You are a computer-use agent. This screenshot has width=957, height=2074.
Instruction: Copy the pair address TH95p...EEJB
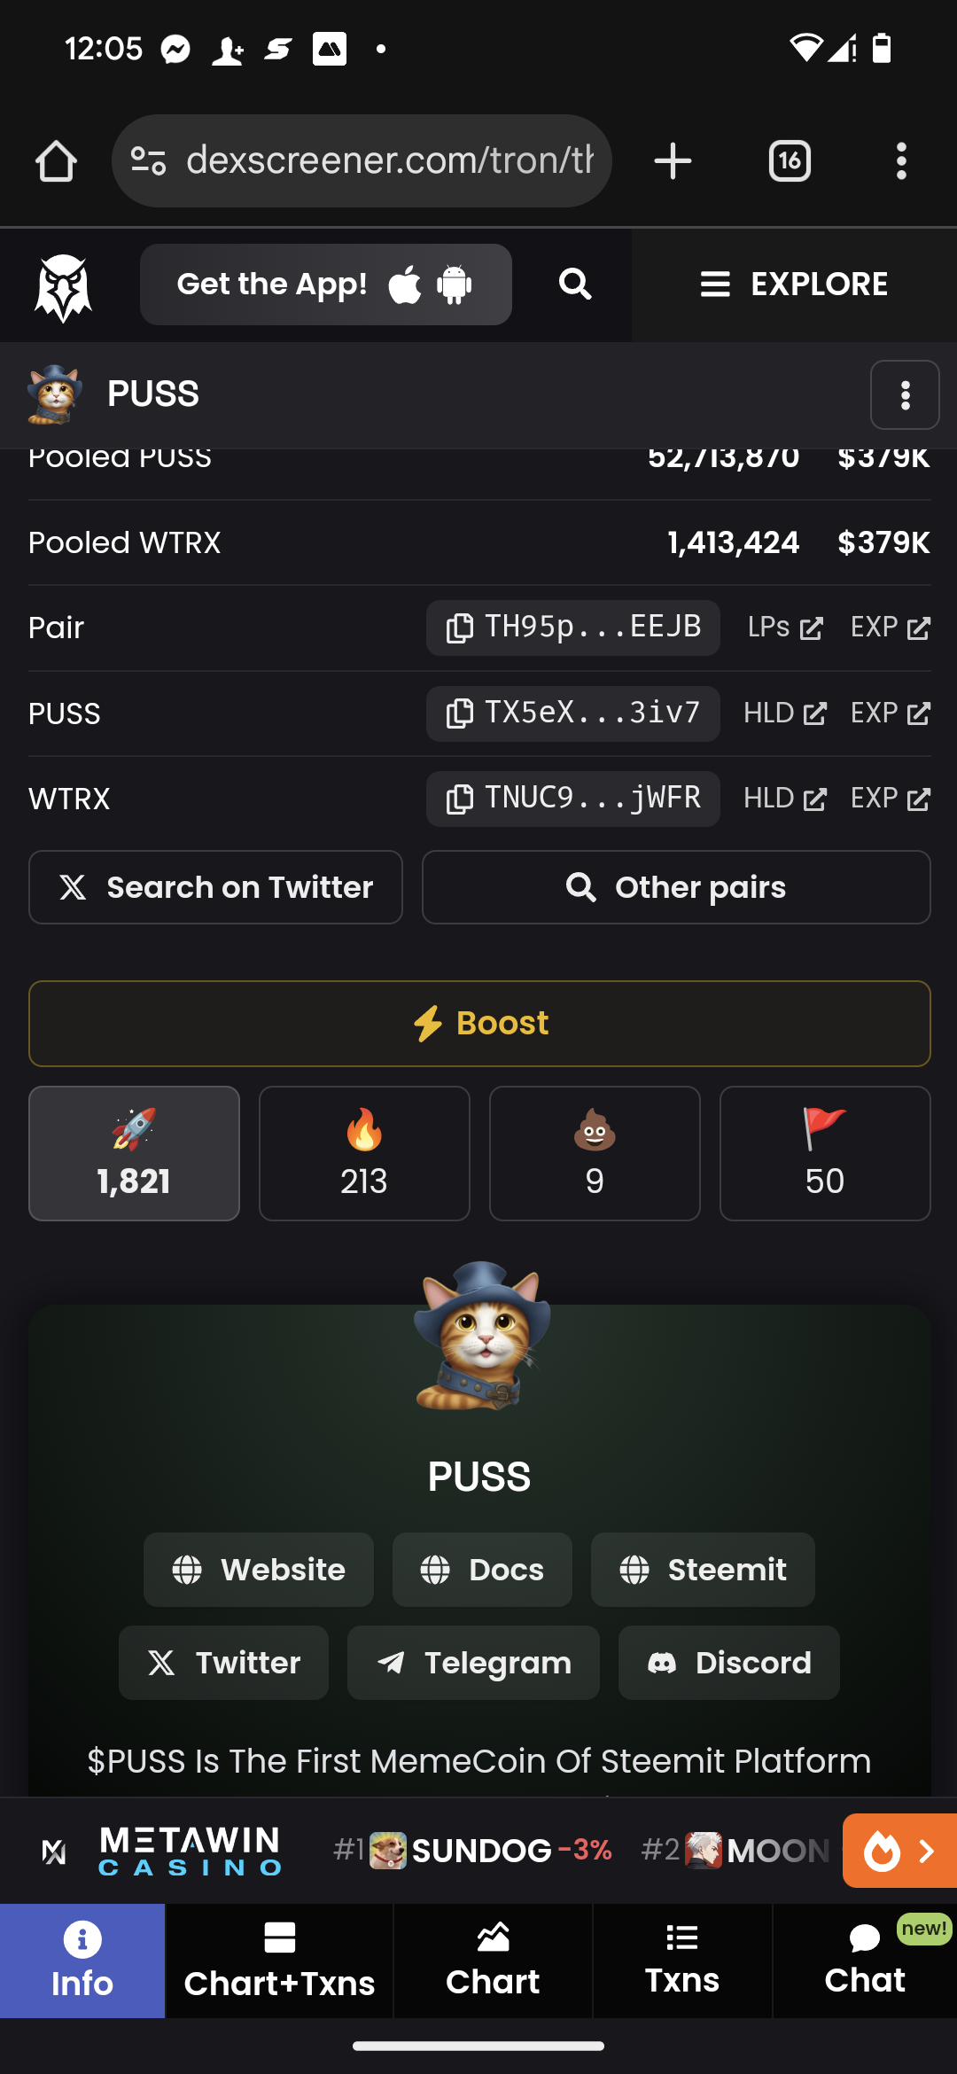[572, 628]
